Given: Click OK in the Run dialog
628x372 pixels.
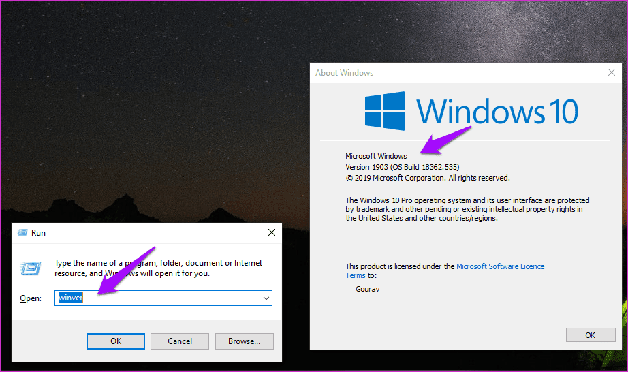Looking at the screenshot, I should click(116, 341).
